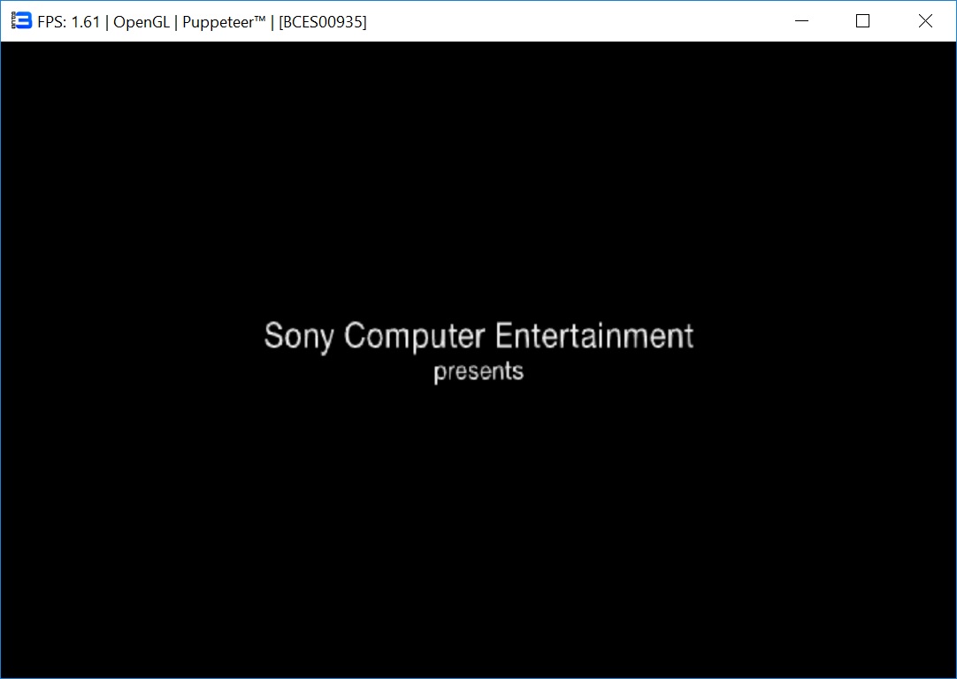Click the Puppeteer™ title text
The image size is (957, 679).
[224, 22]
